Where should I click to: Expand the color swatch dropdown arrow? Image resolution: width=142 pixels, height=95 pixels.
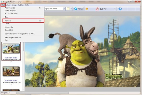[71, 9]
